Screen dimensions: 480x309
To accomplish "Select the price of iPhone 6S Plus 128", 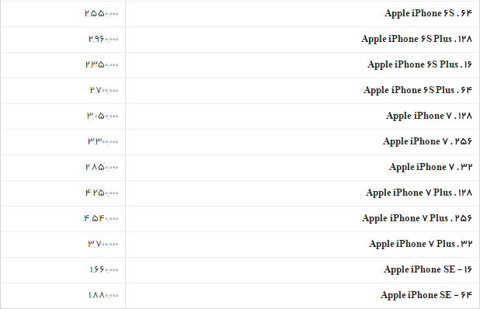I will [103, 39].
